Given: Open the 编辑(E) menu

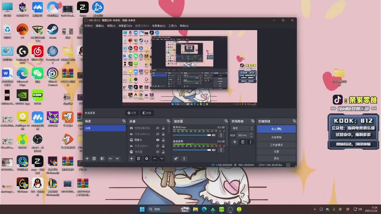Looking at the screenshot, I should point(100,26).
